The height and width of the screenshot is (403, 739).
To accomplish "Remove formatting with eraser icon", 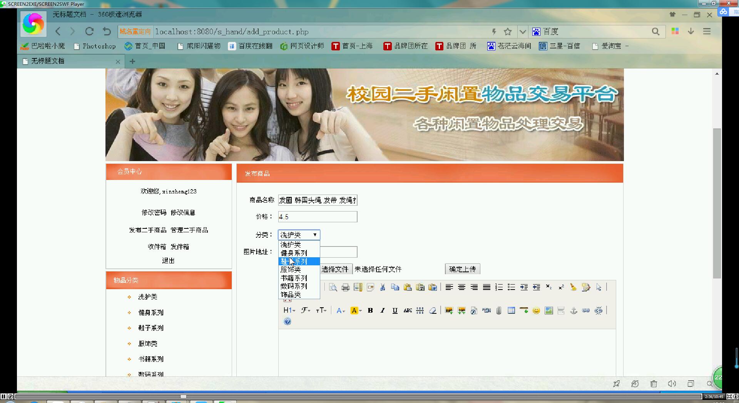I will pos(433,311).
